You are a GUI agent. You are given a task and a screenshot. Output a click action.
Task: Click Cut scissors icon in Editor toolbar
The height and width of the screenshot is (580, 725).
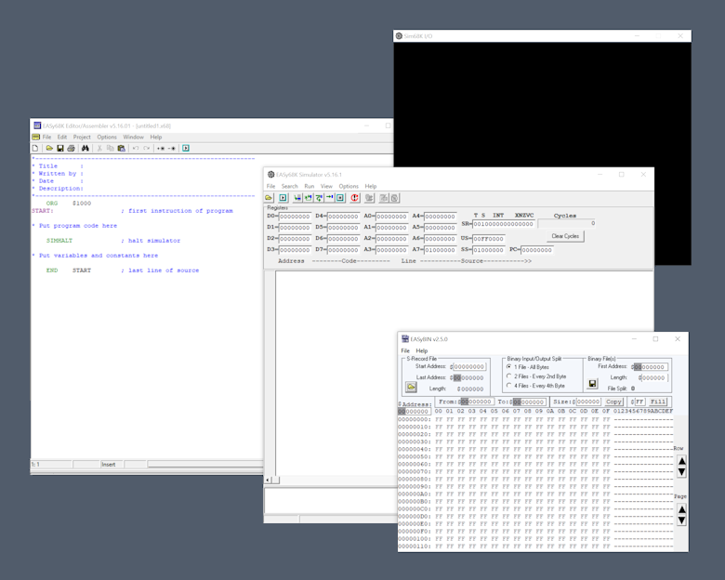click(99, 148)
